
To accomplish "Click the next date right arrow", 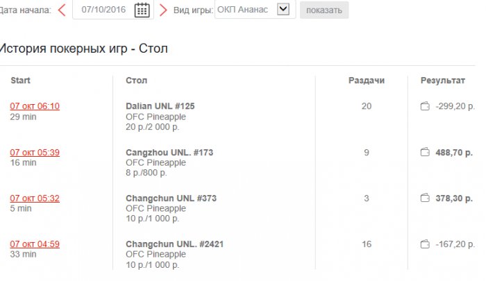I will [163, 10].
